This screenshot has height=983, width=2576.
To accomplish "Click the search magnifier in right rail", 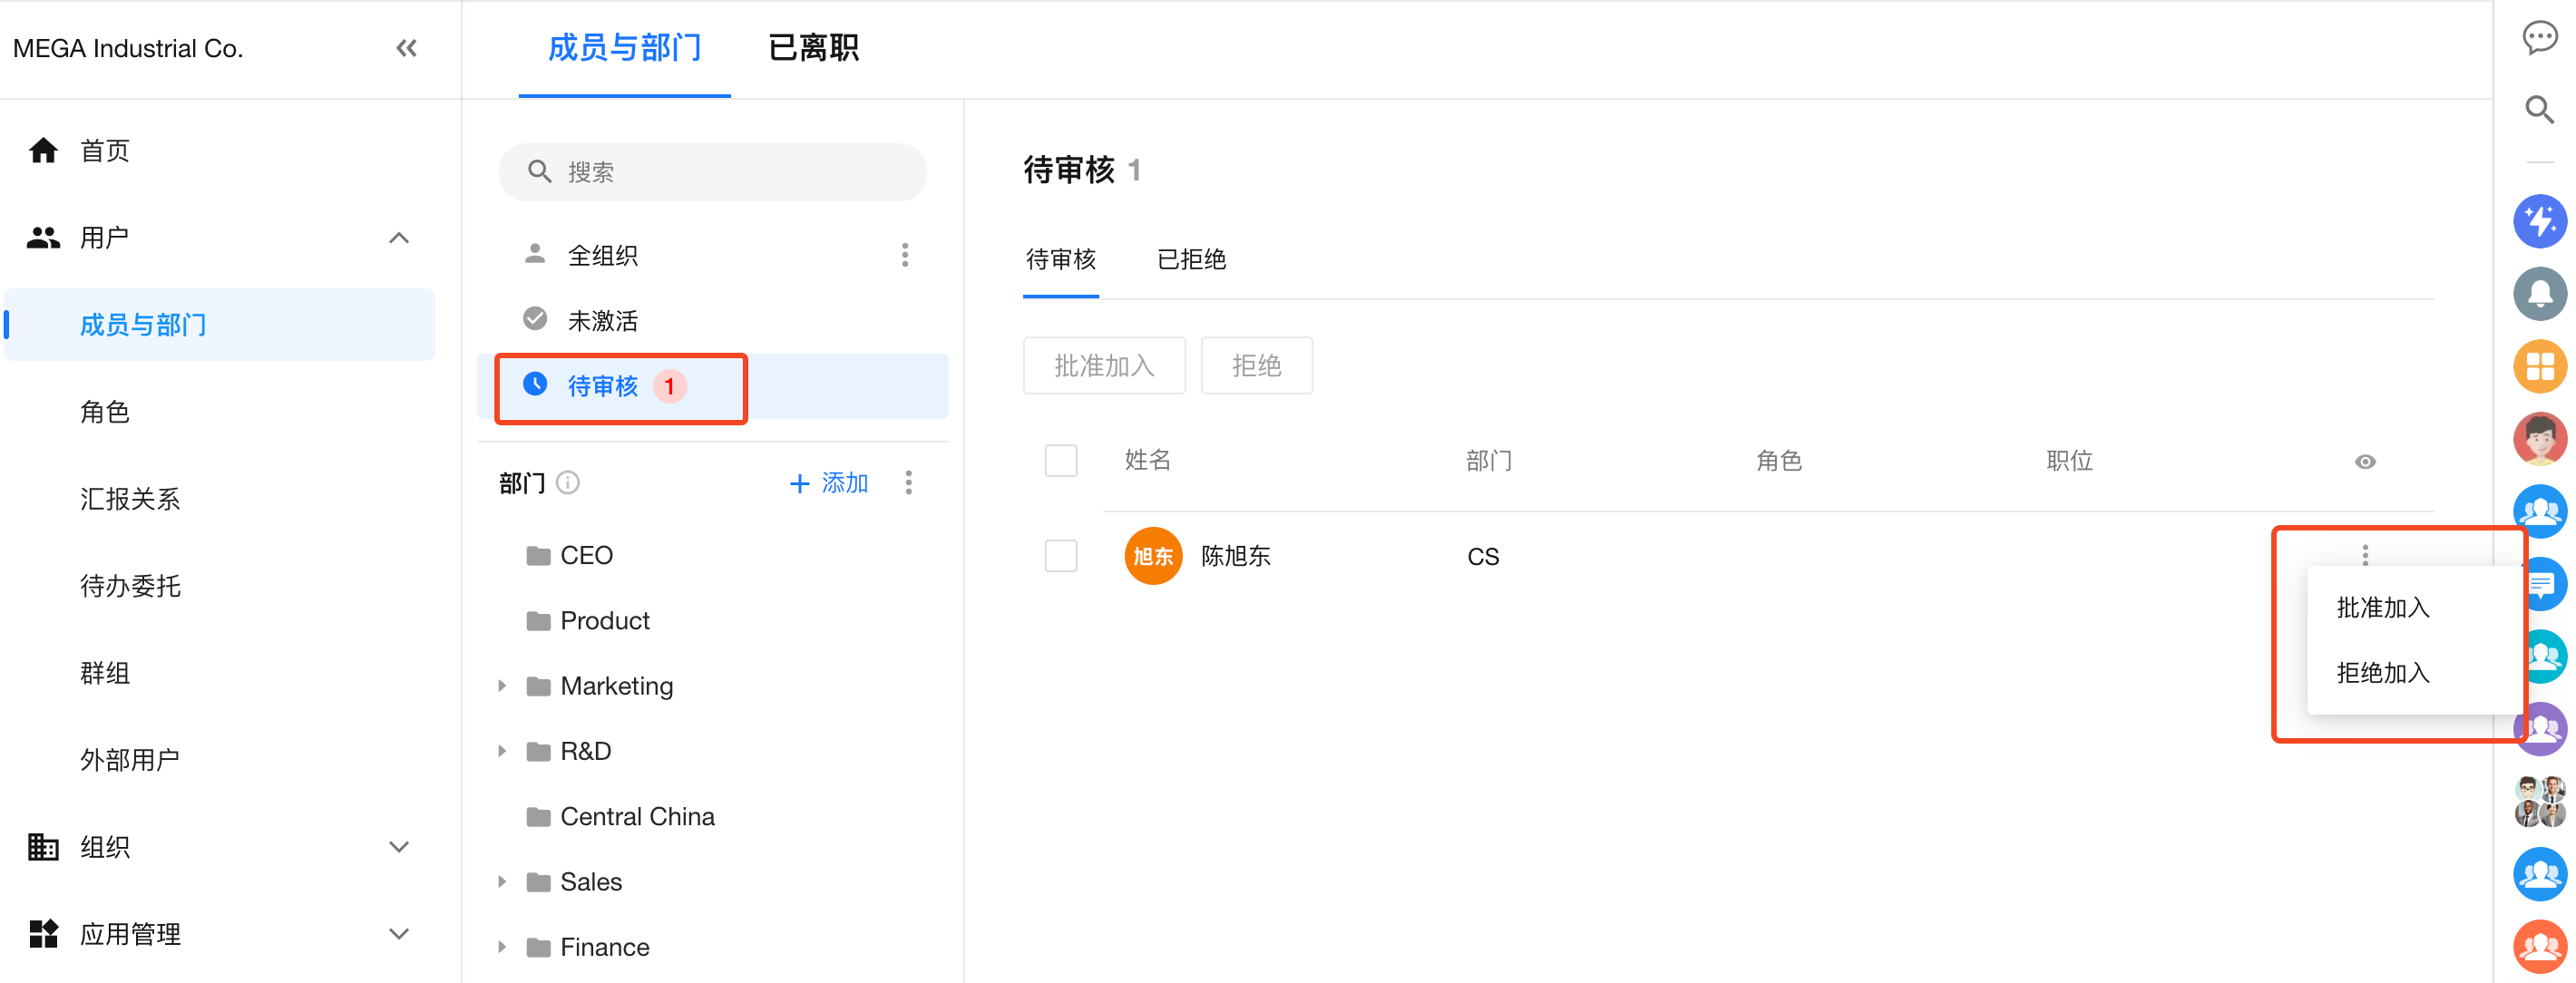I will pyautogui.click(x=2539, y=109).
